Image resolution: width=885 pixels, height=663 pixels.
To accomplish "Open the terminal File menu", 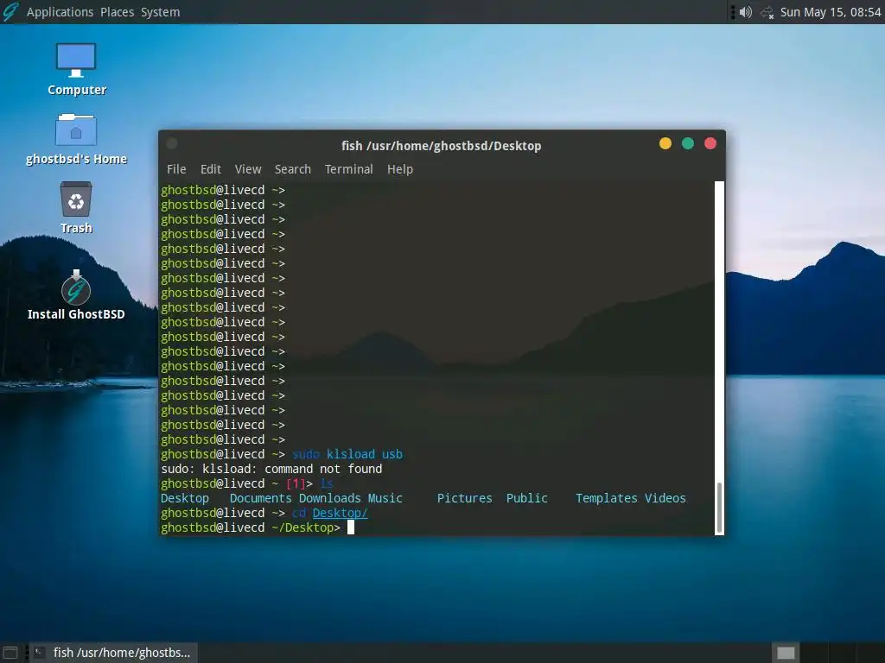I will (176, 169).
